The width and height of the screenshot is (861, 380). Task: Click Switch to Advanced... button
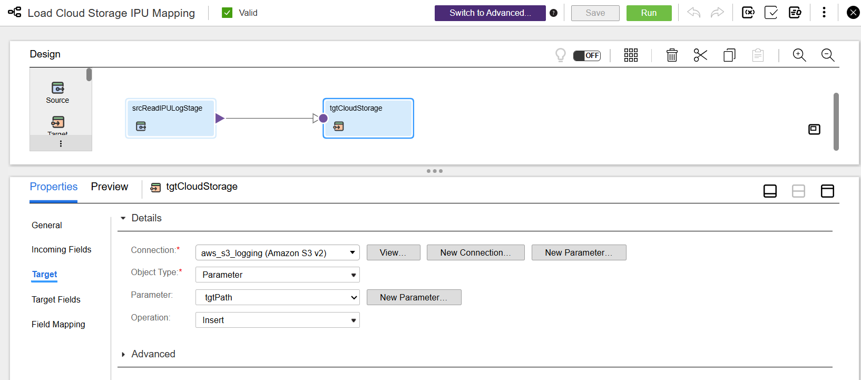[490, 13]
